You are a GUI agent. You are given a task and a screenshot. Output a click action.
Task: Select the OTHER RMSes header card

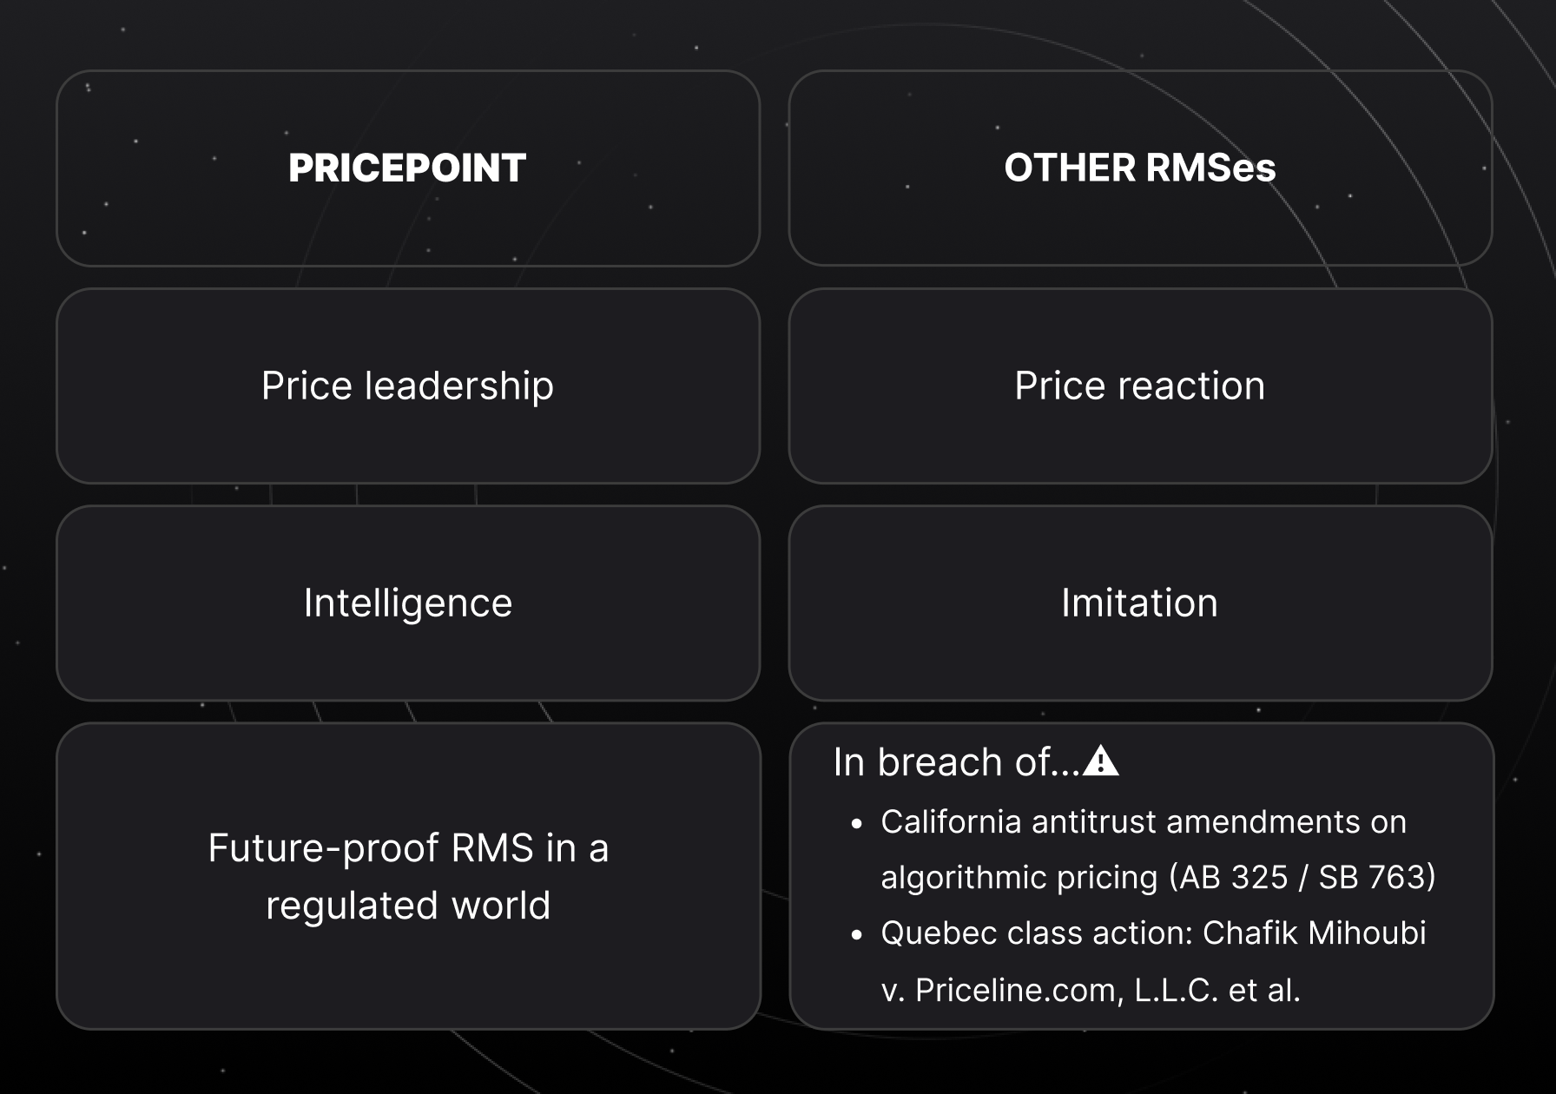coord(1140,168)
